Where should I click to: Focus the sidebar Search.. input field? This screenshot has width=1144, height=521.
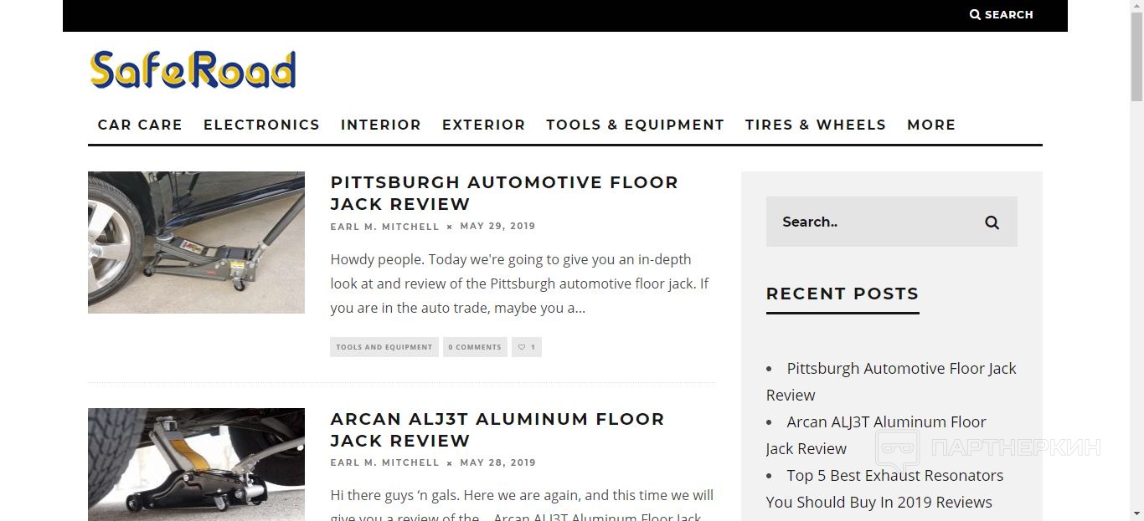pos(871,222)
